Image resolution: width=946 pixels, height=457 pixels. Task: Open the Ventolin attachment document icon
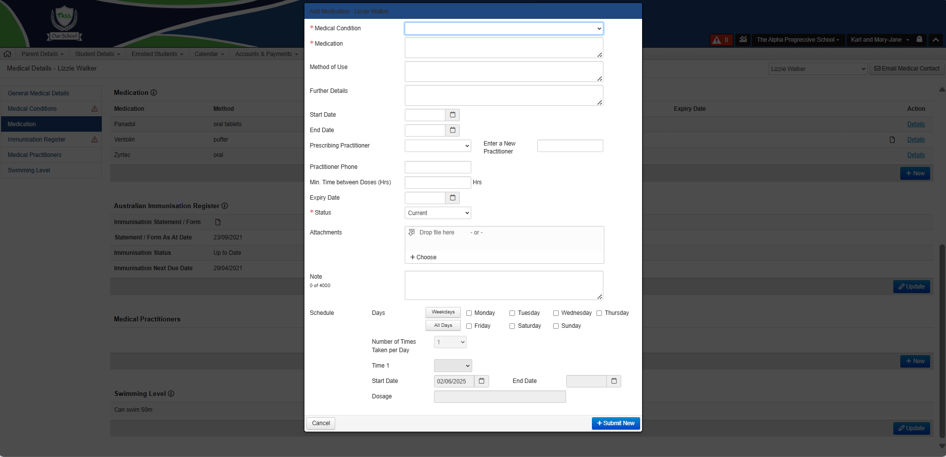tap(892, 140)
